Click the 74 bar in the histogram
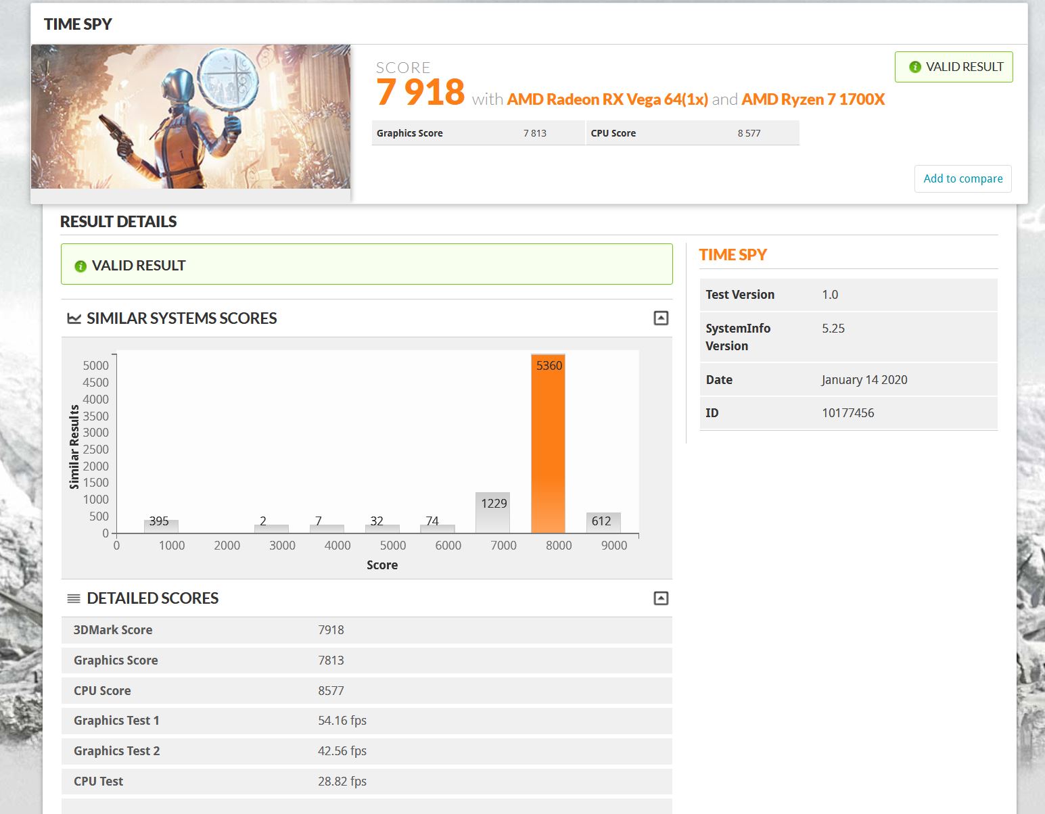Screen dimensions: 1045x814 pyautogui.click(x=437, y=529)
